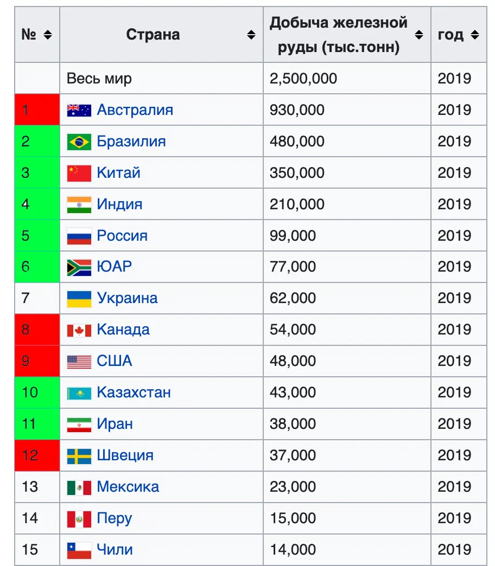495x566 pixels.
Task: Sort table by Страна column arrows
Action: [251, 35]
